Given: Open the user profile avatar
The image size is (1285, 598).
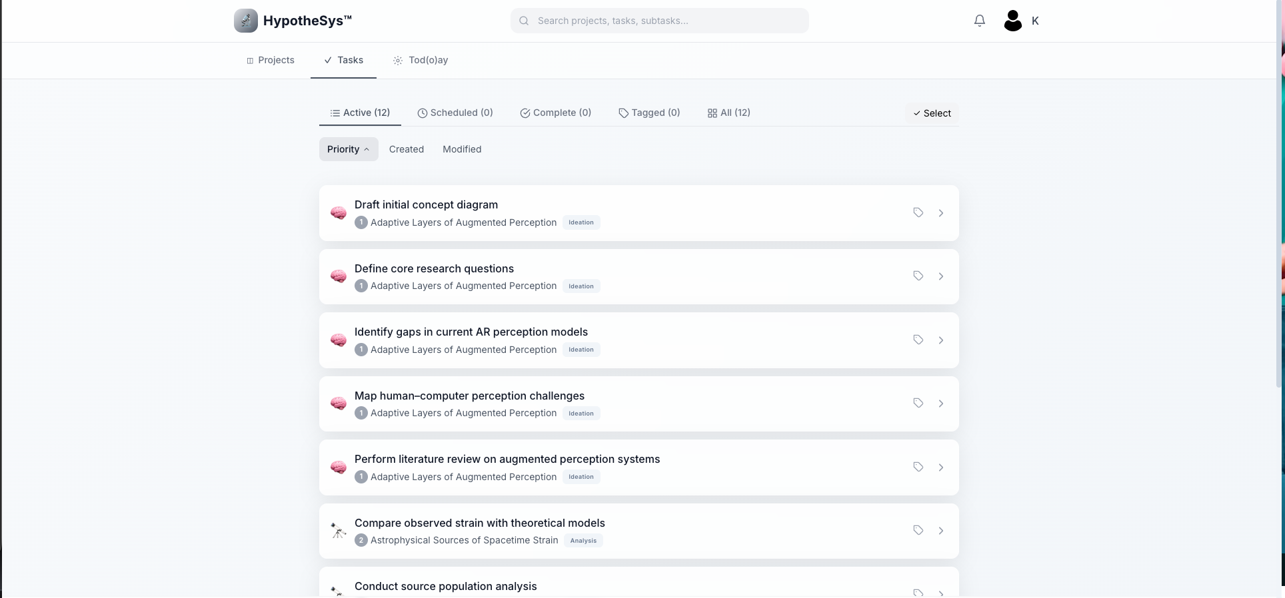Looking at the screenshot, I should (1013, 21).
